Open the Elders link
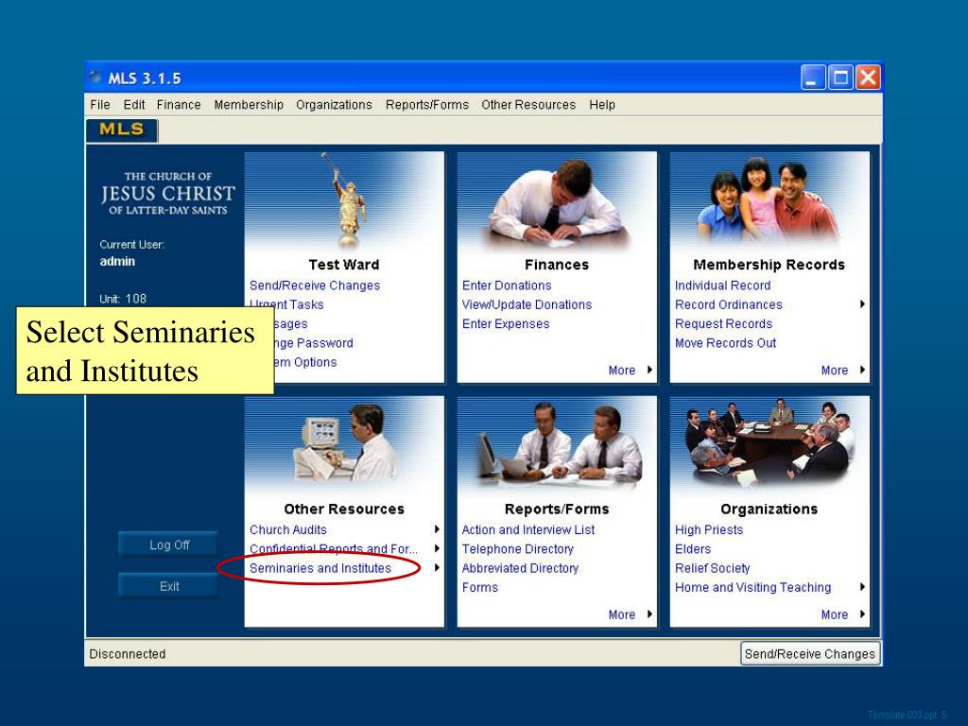The width and height of the screenshot is (968, 726). coord(693,549)
